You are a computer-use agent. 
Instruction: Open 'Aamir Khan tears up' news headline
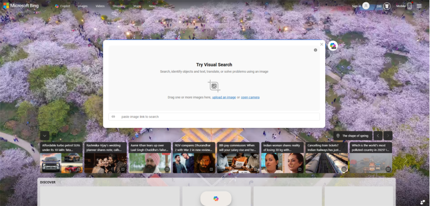point(150,148)
